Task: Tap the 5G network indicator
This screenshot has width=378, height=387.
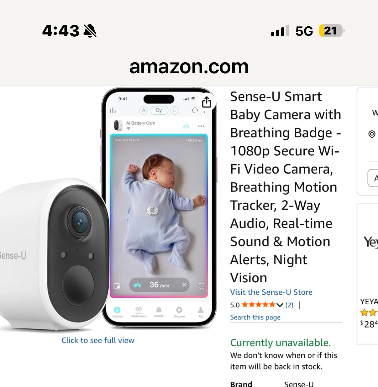Action: point(304,31)
